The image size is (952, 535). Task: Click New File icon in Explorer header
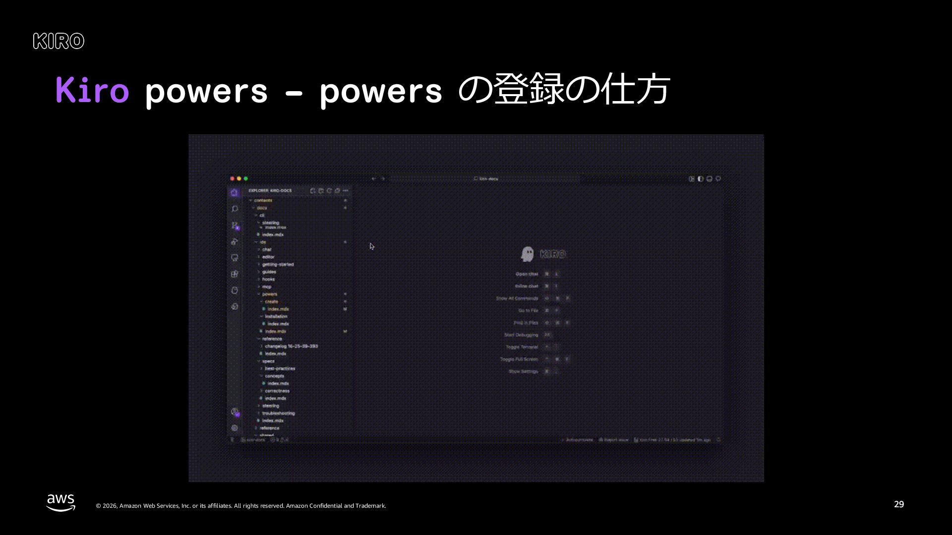coord(312,191)
